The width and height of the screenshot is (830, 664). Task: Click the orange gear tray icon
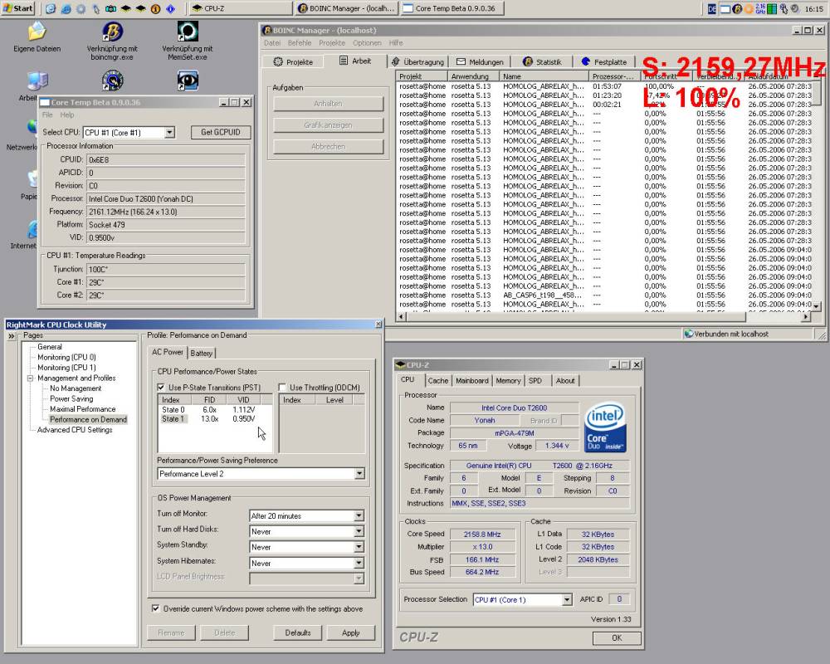click(x=749, y=8)
